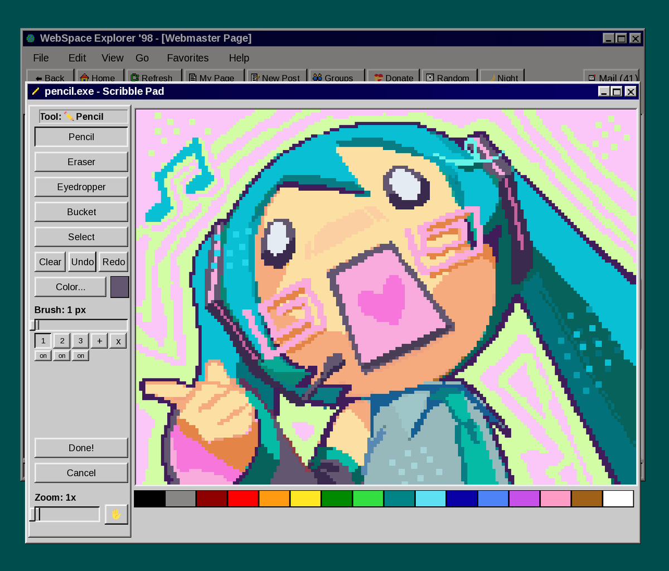669x571 pixels.
Task: Pick the dark green palette swatch
Action: tap(337, 499)
